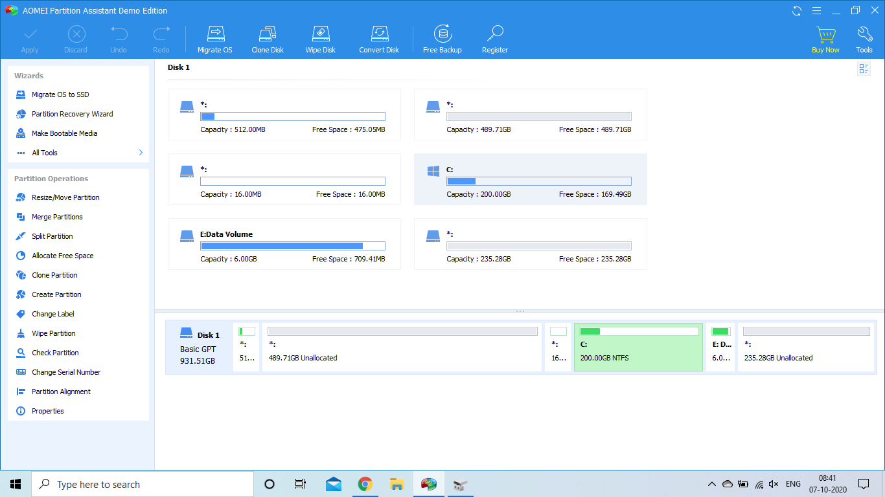885x497 pixels.
Task: Select the 16... MB partition in disk map
Action: 558,348
